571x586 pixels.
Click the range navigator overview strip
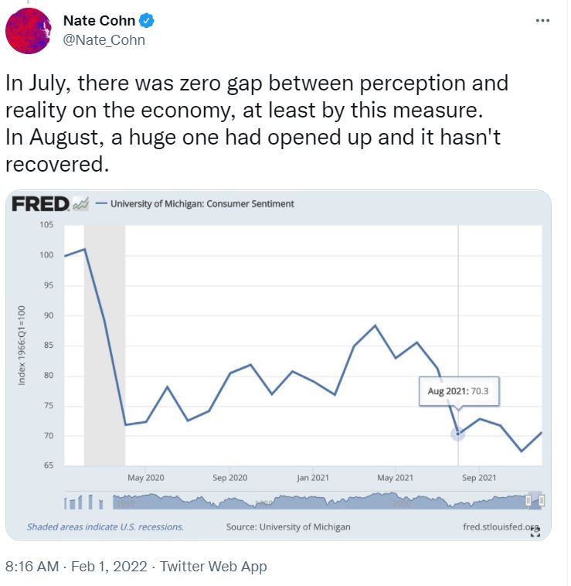coord(309,501)
